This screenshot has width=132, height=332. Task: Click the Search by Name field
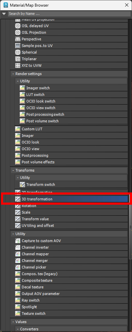pos(69,14)
